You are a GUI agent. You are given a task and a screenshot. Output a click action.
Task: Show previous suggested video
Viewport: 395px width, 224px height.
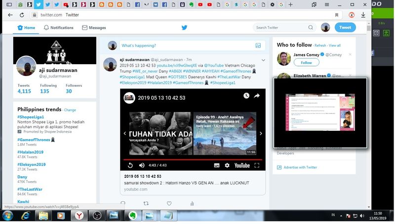[x=125, y=133]
